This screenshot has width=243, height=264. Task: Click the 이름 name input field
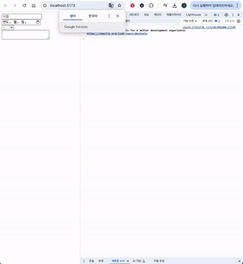pos(22,16)
